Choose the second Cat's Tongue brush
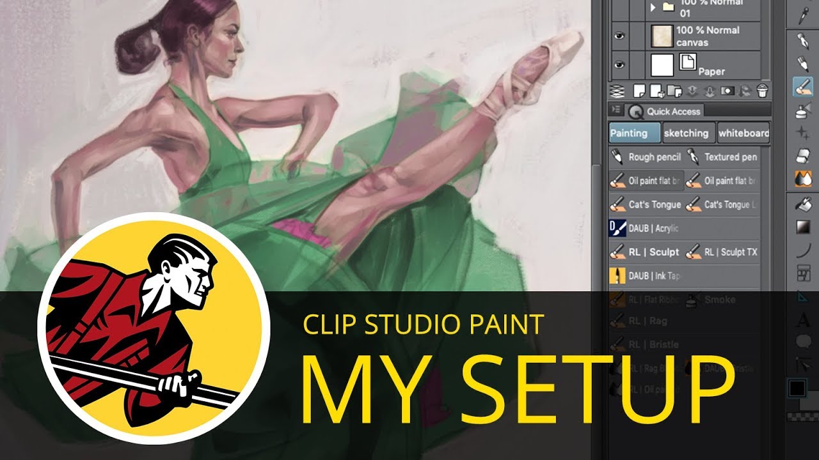The image size is (819, 460). (722, 204)
